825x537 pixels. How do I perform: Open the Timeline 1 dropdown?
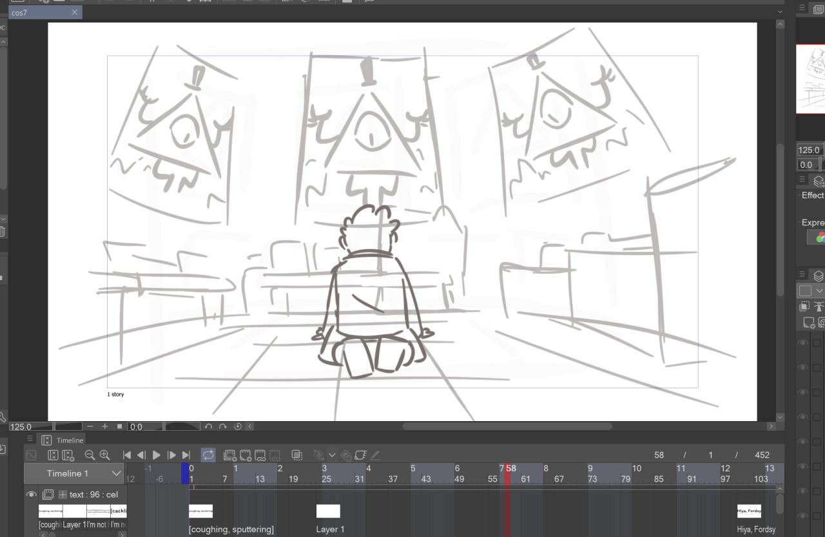[x=116, y=473]
